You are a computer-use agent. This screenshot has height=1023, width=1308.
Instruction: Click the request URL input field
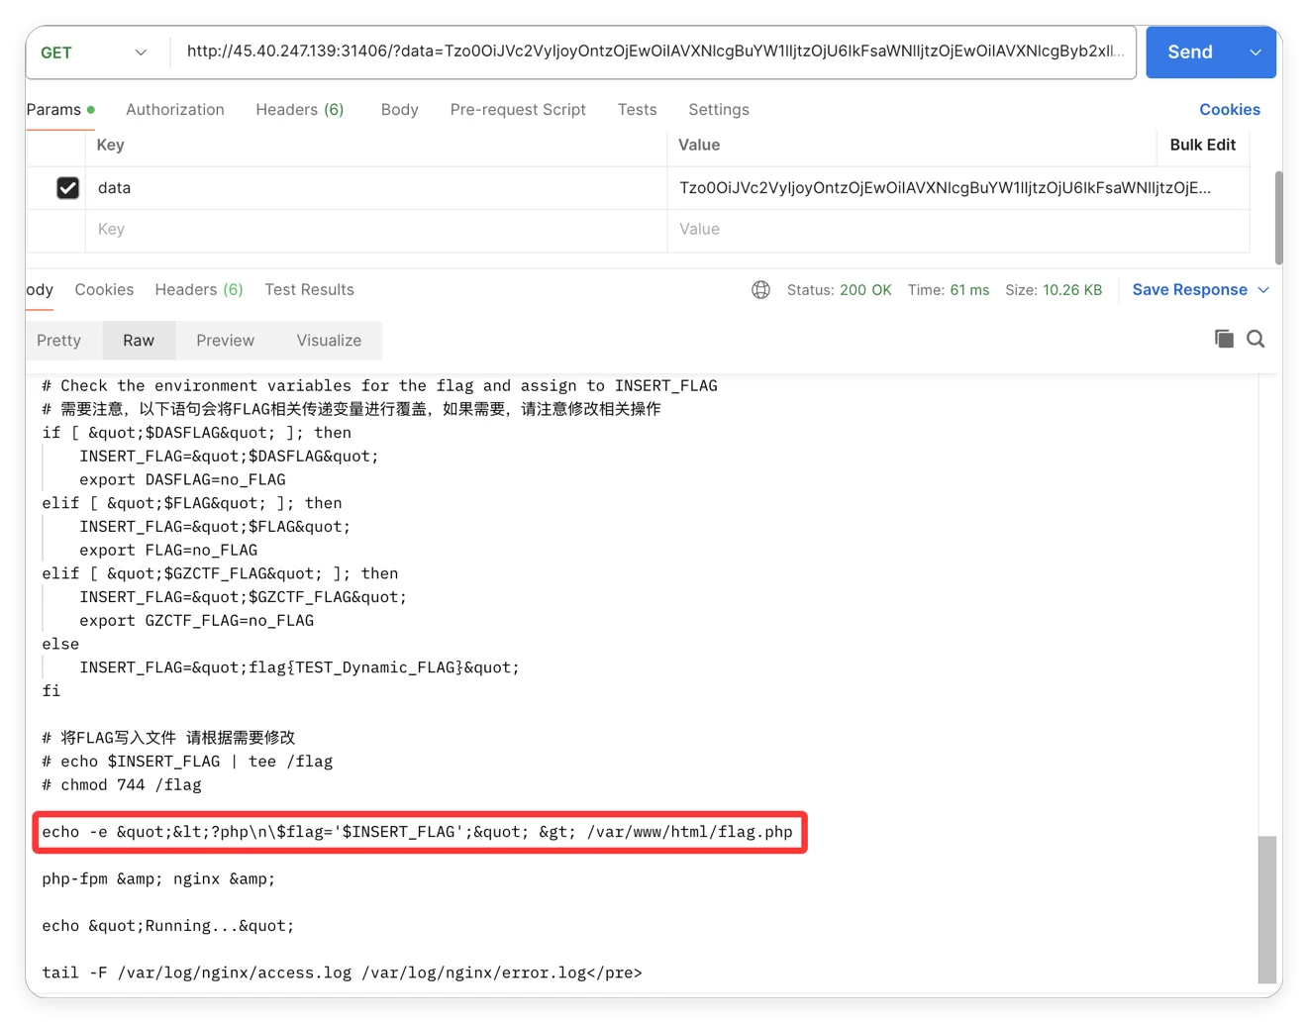point(654,51)
